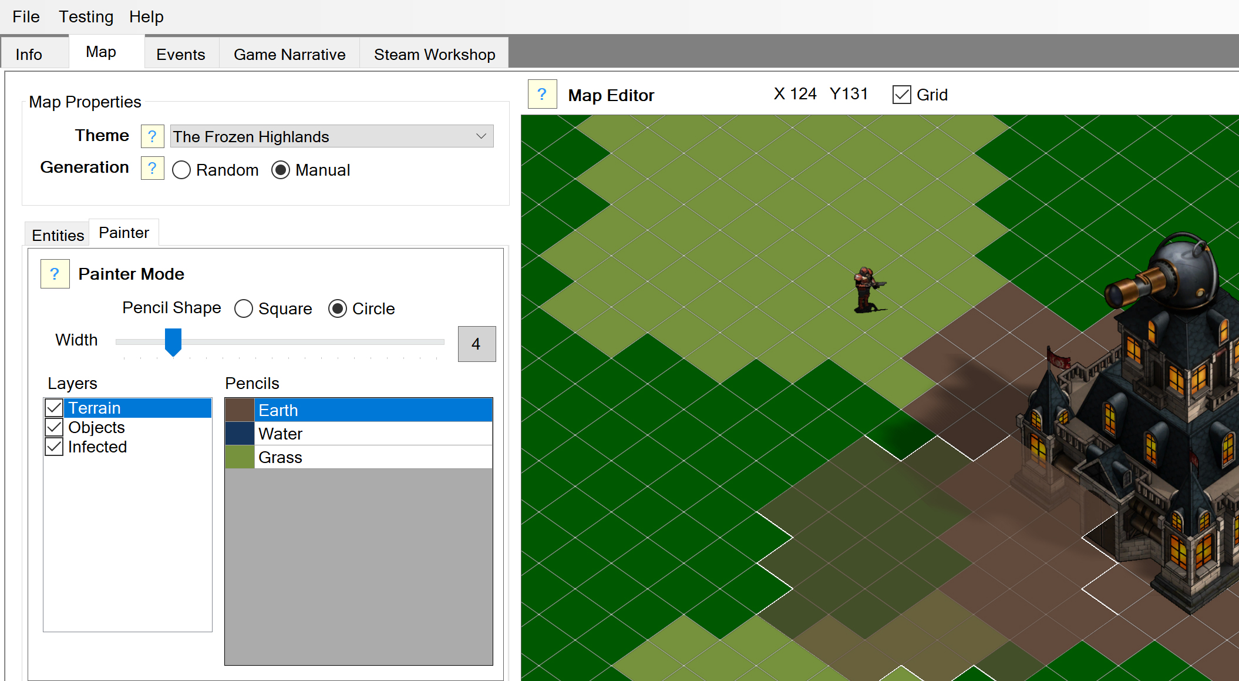This screenshot has width=1239, height=681.
Task: Click the Theme help question mark icon
Action: [x=152, y=136]
